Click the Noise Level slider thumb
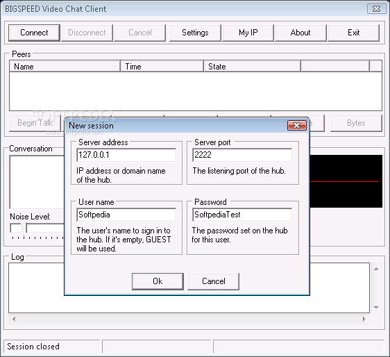Viewport: 390px width, 357px height. point(24,228)
